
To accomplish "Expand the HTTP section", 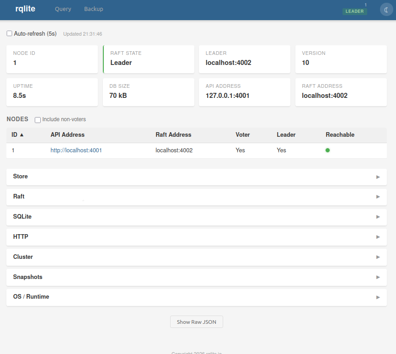I will pyautogui.click(x=197, y=237).
